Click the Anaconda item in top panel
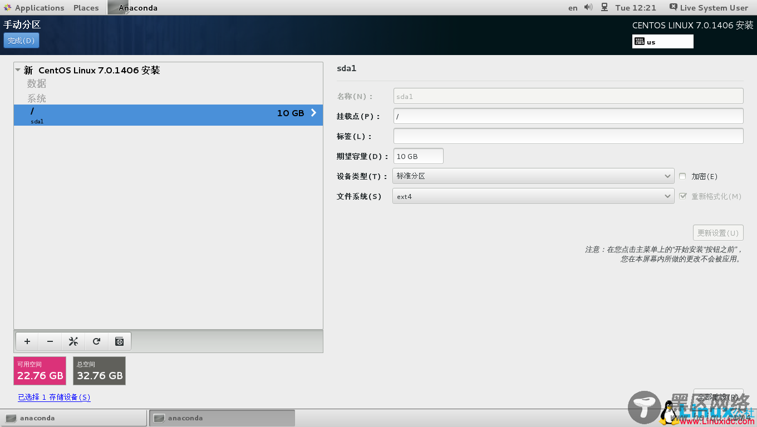This screenshot has height=427, width=757. [x=133, y=8]
